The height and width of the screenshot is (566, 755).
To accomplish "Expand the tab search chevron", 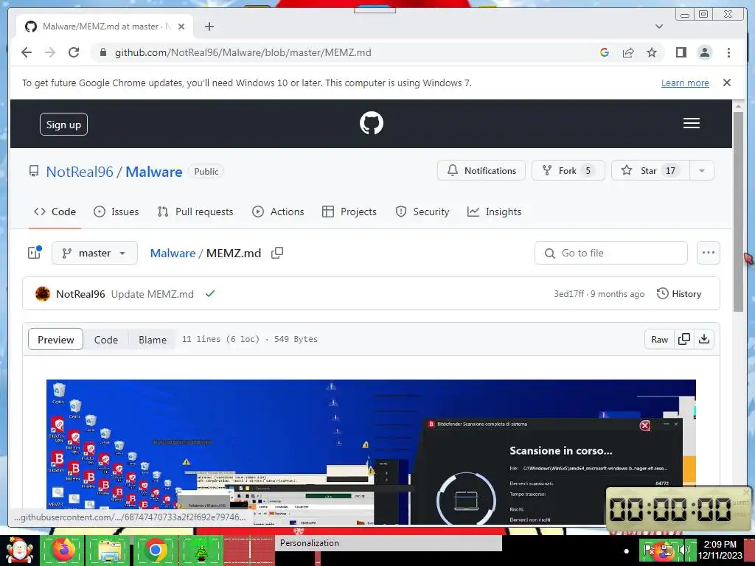I will pyautogui.click(x=659, y=27).
